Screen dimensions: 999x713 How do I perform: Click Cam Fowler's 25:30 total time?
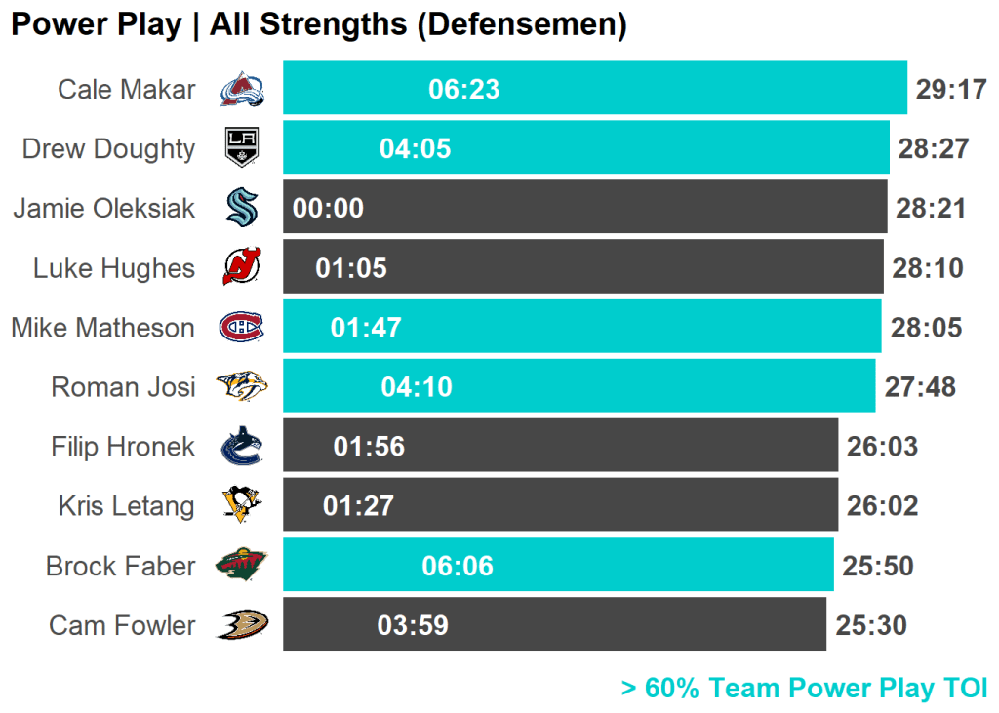pos(871,625)
